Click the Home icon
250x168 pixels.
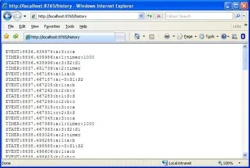pos(137,36)
